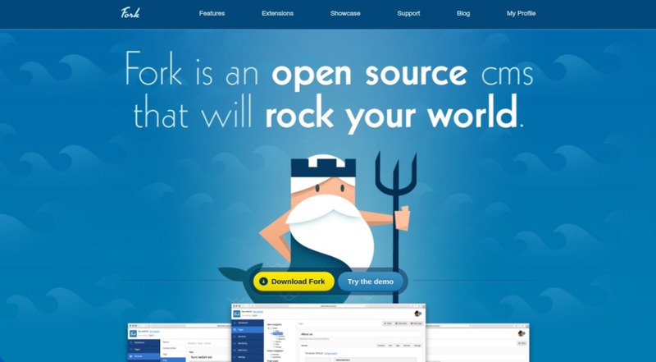Click the Fork logo in the header

click(x=130, y=13)
